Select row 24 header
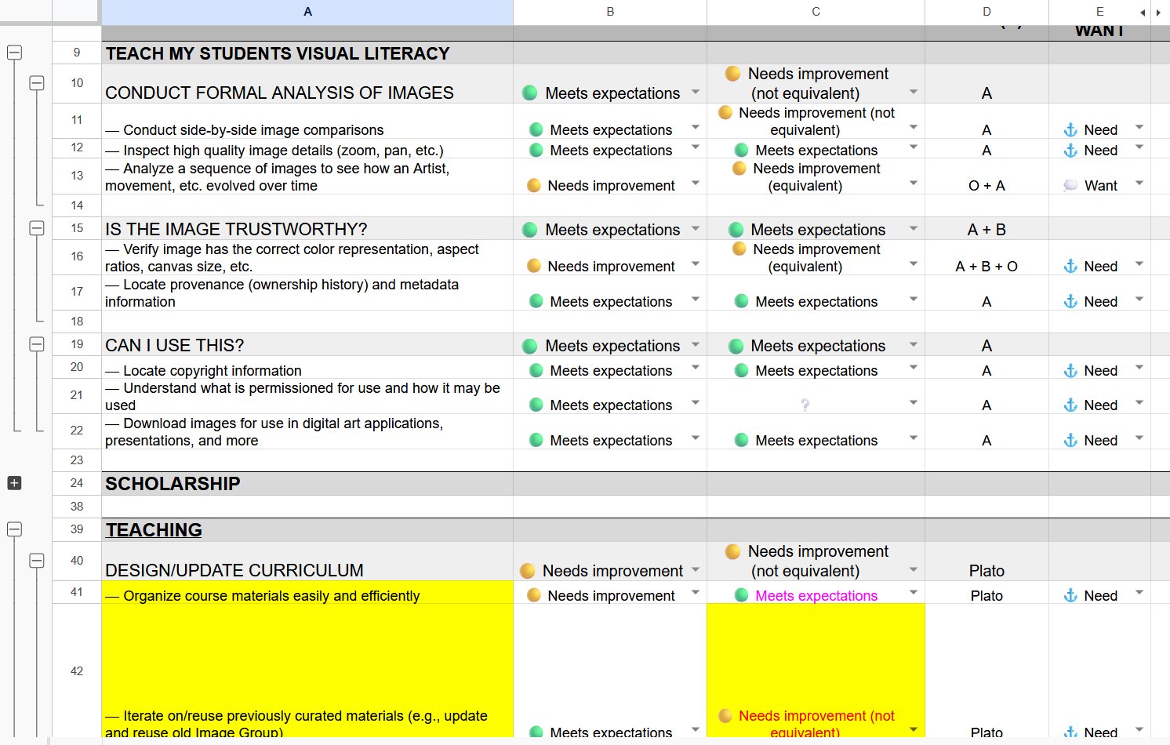 tap(77, 483)
